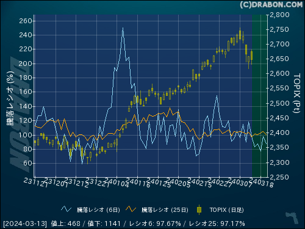Click the 231121 date label on x-axis

(35, 183)
